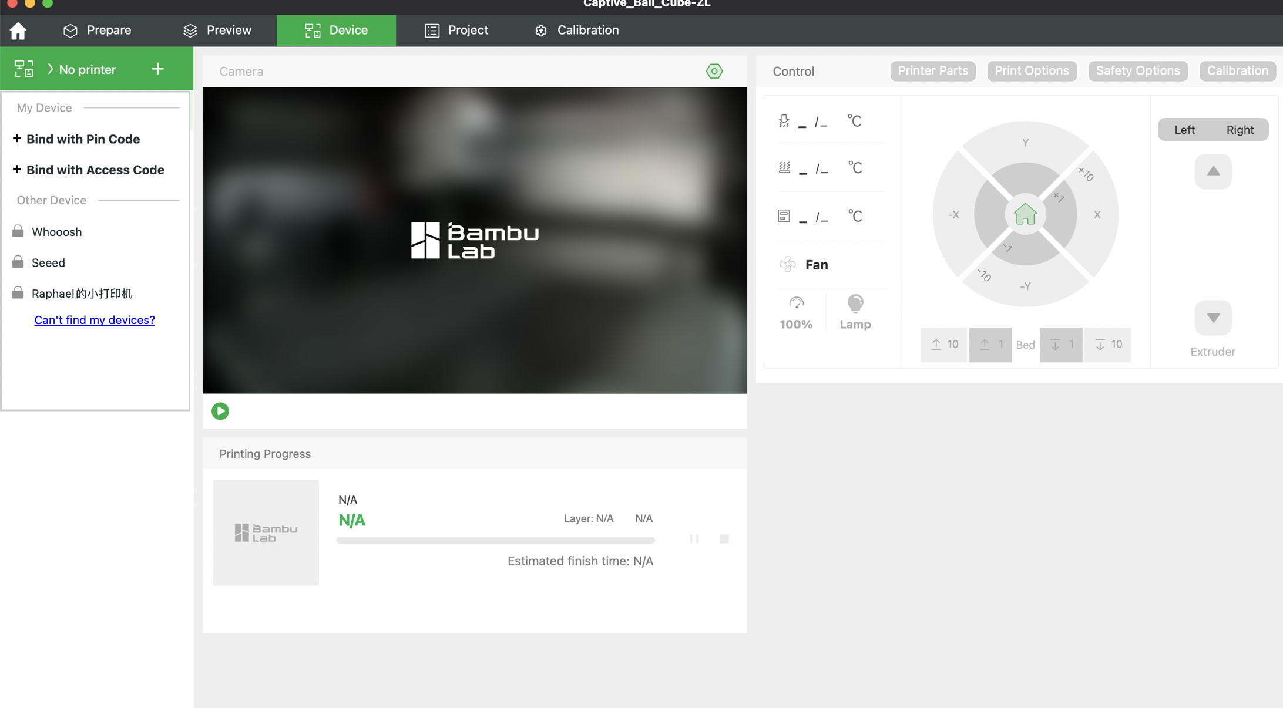
Task: Pause the current print job
Action: coord(694,539)
